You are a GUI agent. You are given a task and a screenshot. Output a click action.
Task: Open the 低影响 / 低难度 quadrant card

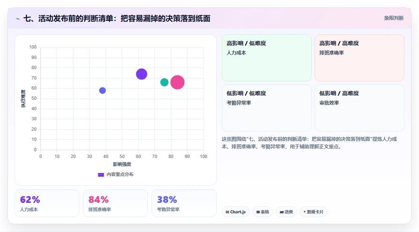267,108
